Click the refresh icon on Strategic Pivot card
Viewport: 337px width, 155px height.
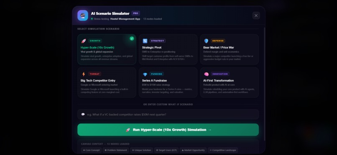pos(145,41)
